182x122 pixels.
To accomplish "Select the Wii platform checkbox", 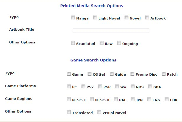I will click(117, 87).
